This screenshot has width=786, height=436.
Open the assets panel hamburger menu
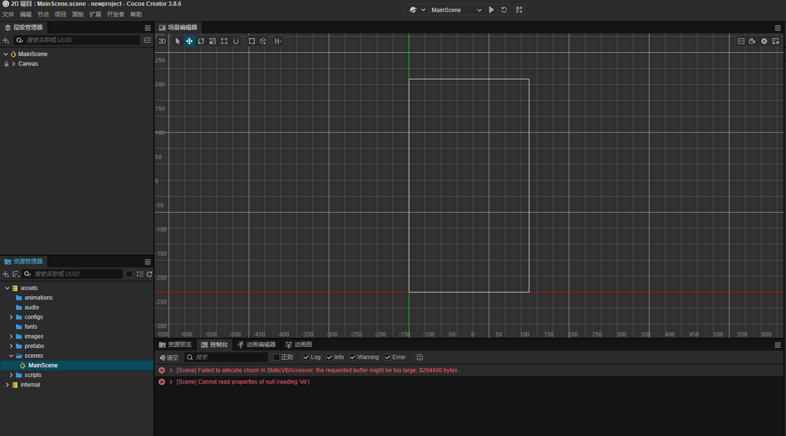pyautogui.click(x=148, y=262)
